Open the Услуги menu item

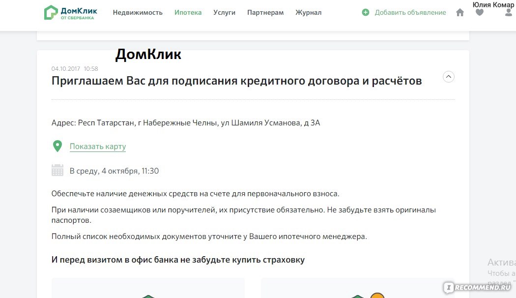point(224,12)
